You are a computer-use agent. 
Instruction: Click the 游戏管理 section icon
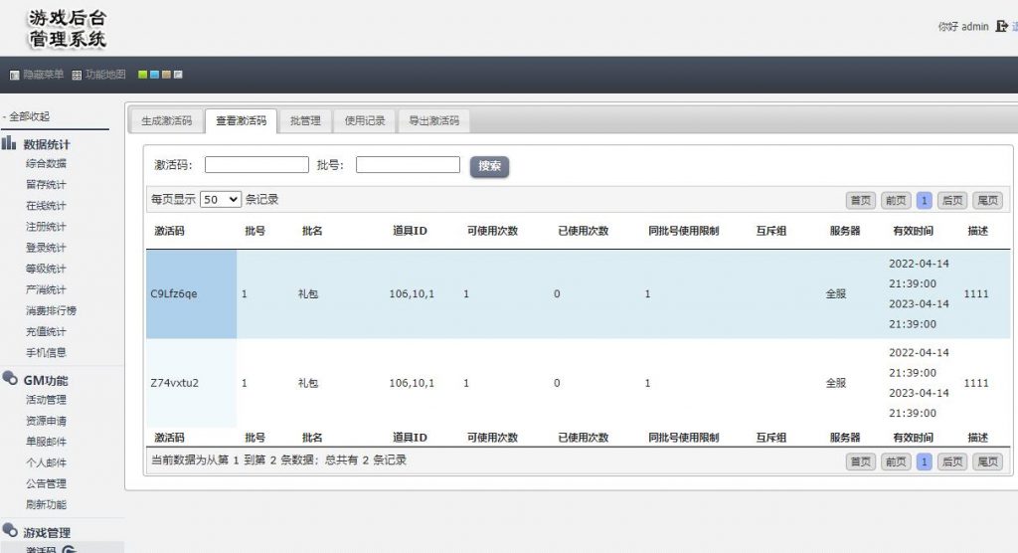click(10, 530)
